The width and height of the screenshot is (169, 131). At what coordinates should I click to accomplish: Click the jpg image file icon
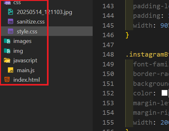[11, 12]
